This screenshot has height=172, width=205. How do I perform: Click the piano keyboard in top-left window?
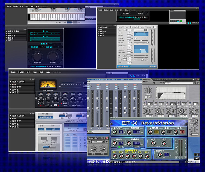[x=57, y=17]
